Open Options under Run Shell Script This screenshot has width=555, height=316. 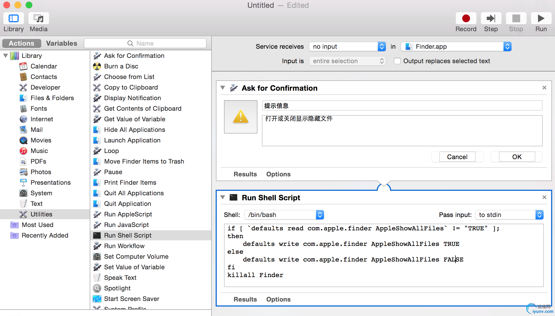click(x=278, y=299)
